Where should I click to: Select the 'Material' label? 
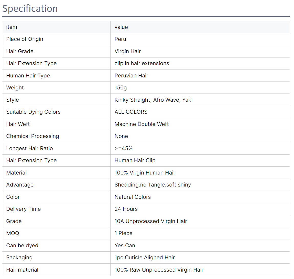[16, 172]
